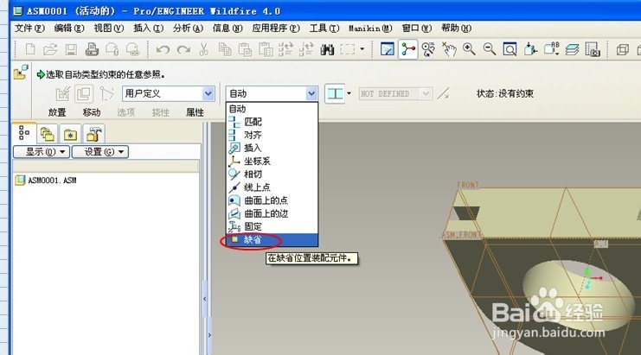
Task: Select ASM0001.ASM in the model tree
Action: [46, 180]
